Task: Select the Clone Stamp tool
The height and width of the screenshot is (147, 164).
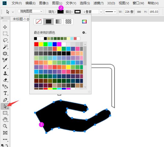Action: click(5, 73)
